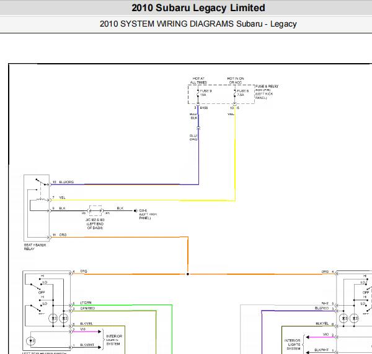Screen dimensions: 372x354
Task: Click the right switch BLK/WHT wire label
Action: click(x=321, y=350)
